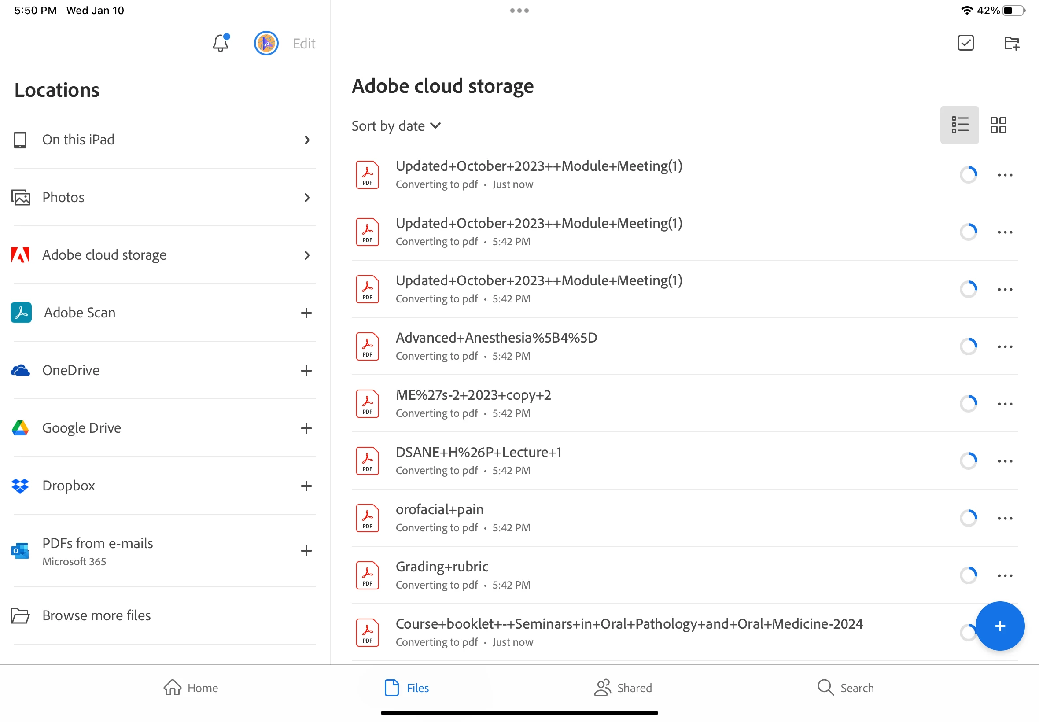Open Browse more files
Screen dimensions: 1039x722
[x=96, y=615]
